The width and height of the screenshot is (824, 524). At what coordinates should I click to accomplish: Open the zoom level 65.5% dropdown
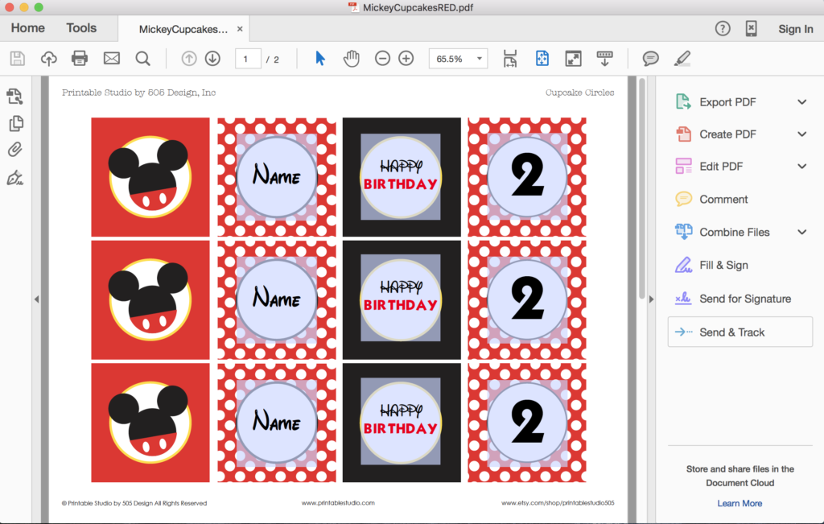click(x=480, y=58)
